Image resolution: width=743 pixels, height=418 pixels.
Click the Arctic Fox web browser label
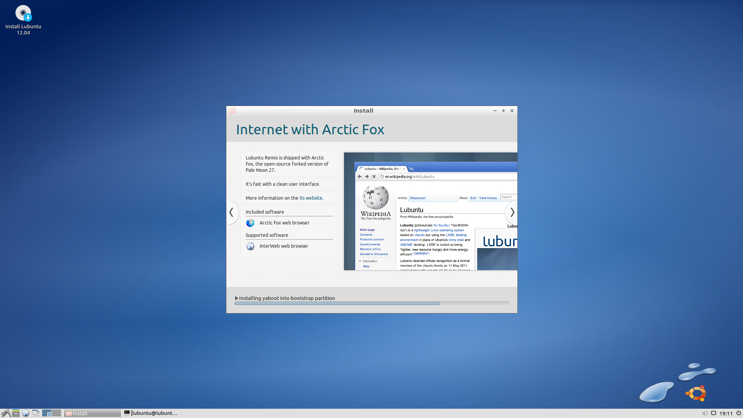[x=284, y=223]
